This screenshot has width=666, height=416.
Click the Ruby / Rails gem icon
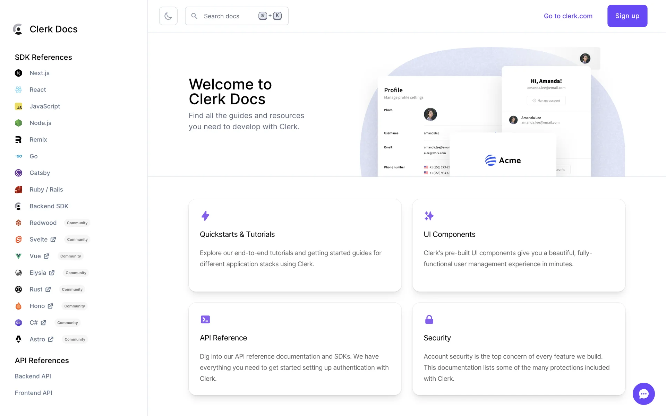tap(18, 190)
